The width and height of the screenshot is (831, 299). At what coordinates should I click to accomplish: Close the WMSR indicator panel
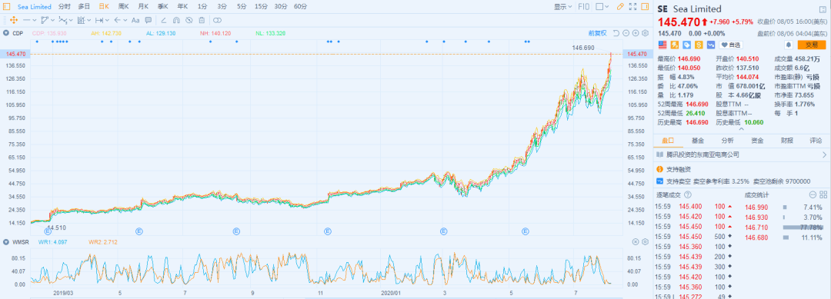(x=636, y=242)
